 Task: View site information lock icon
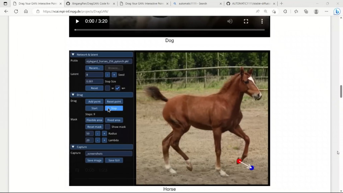coord(38,11)
